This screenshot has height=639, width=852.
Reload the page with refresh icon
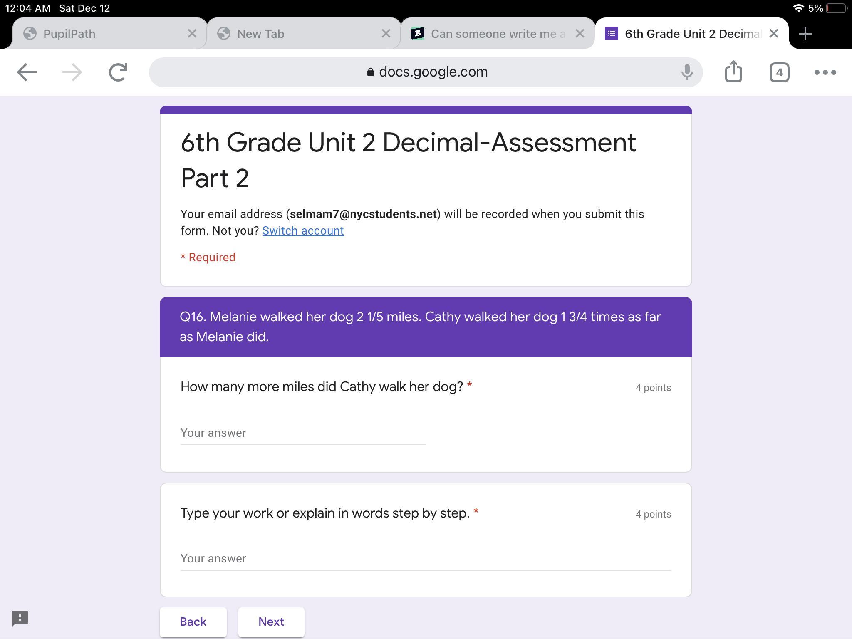(118, 72)
